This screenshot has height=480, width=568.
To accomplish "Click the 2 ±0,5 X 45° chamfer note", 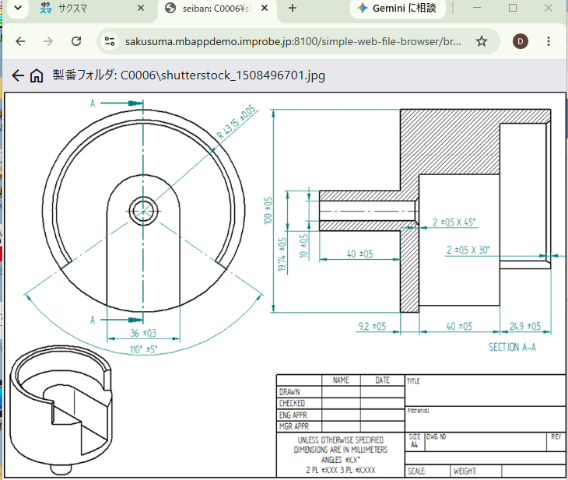I will [x=454, y=222].
